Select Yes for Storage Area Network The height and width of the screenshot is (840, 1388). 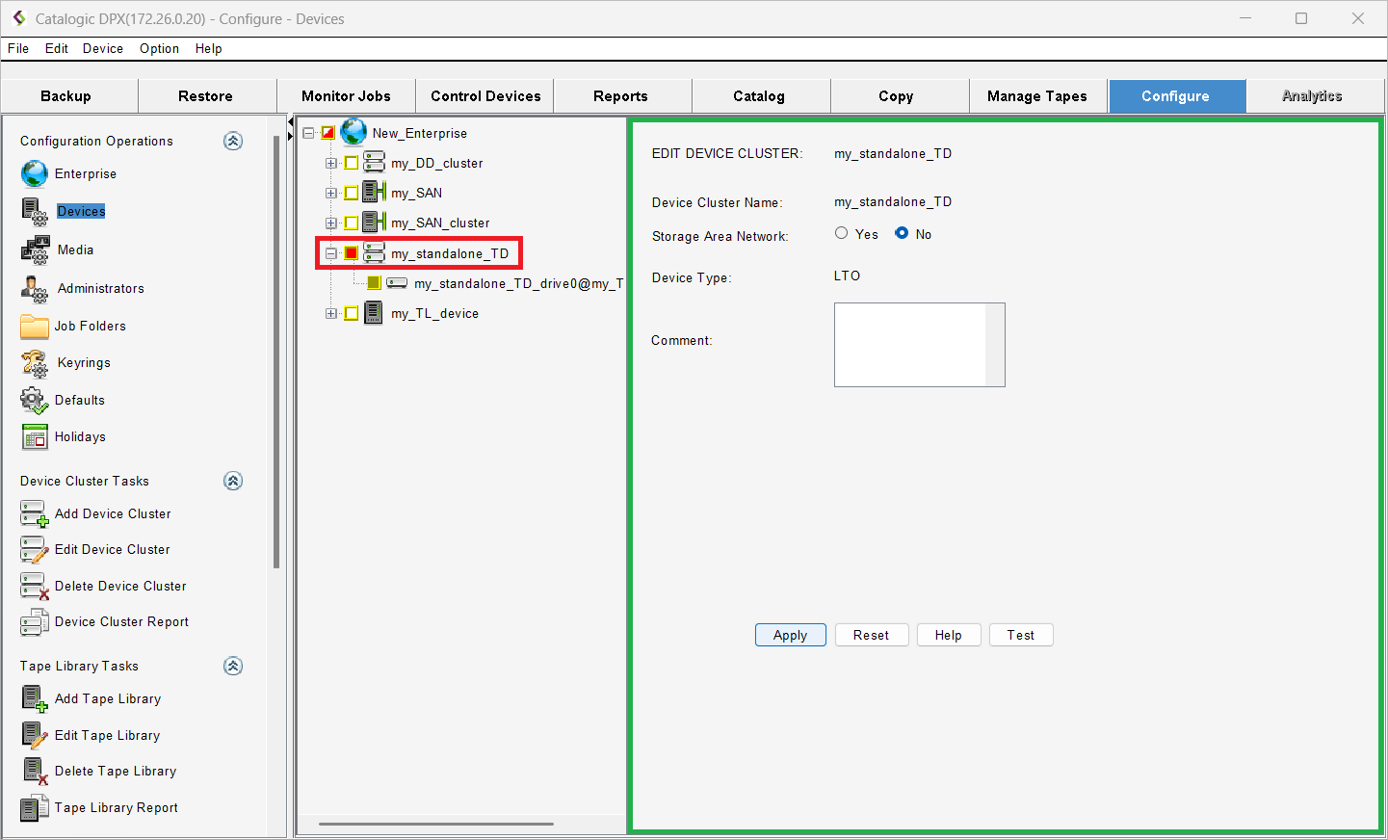(842, 233)
